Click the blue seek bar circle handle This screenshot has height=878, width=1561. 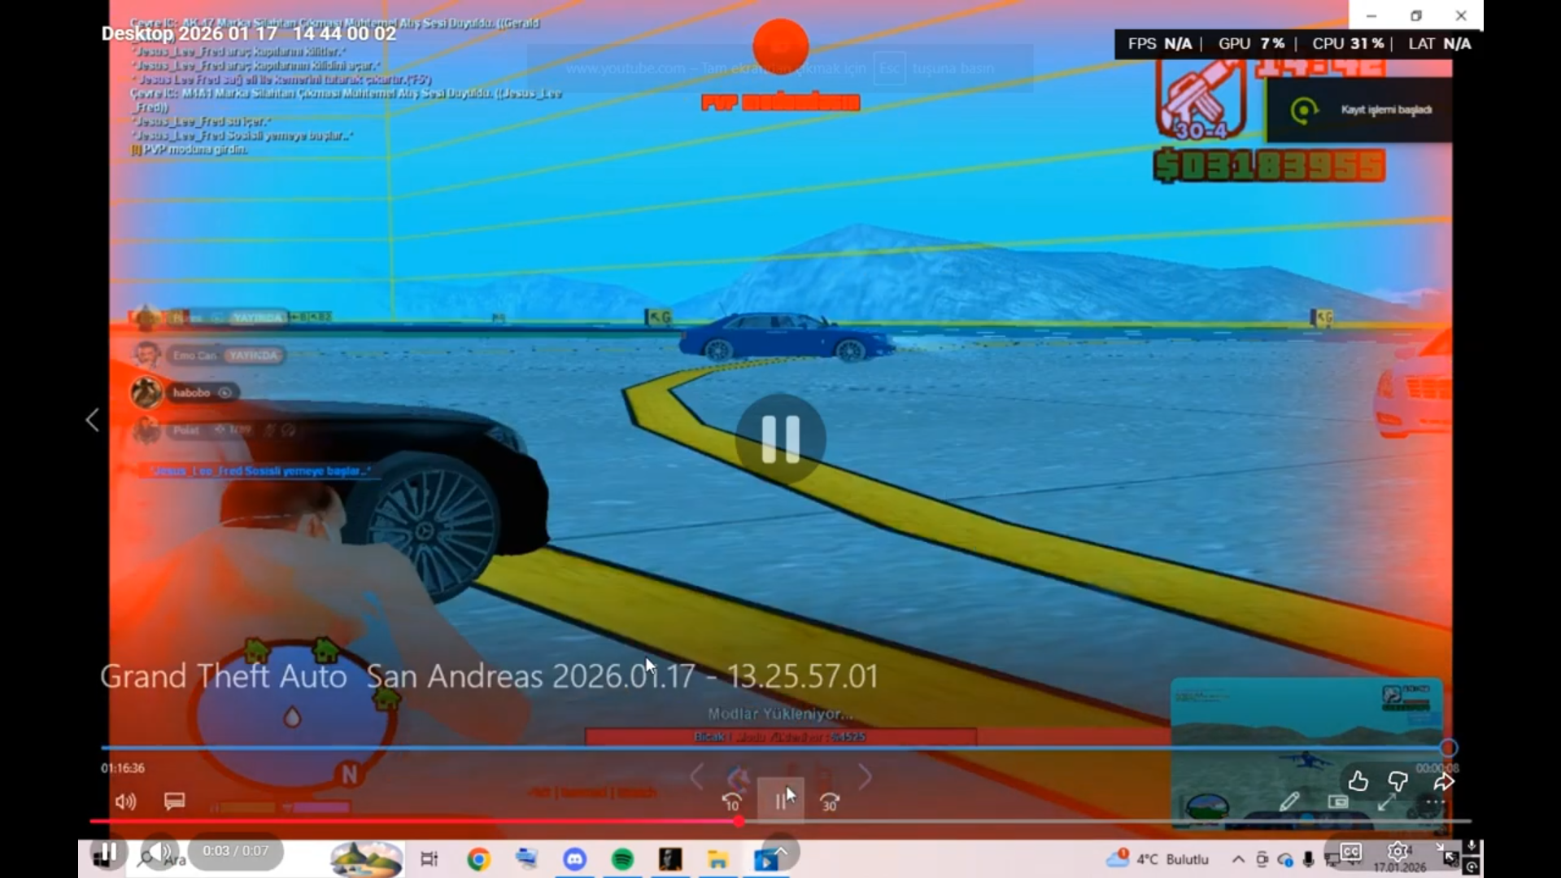1449,748
